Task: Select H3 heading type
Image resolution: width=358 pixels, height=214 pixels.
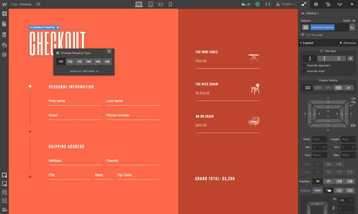Action: pyautogui.click(x=79, y=62)
